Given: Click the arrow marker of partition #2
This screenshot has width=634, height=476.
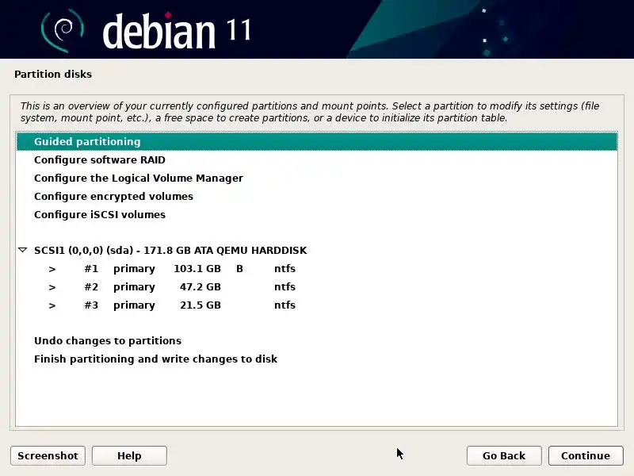Looking at the screenshot, I should pos(52,287).
